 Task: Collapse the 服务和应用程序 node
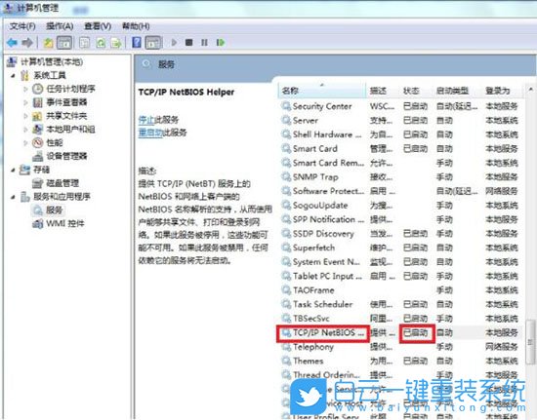coord(13,197)
